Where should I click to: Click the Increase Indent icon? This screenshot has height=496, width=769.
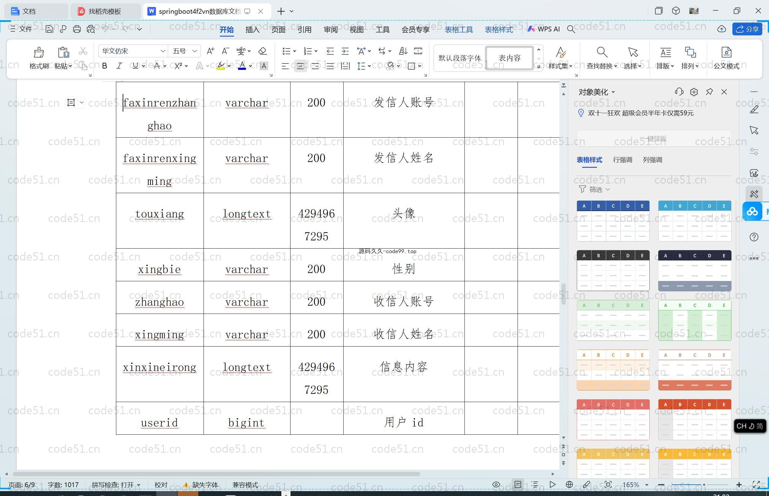[345, 51]
